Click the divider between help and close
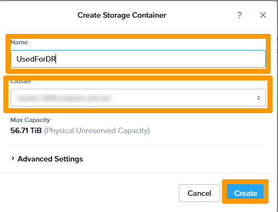This screenshot has width=278, height=212. pos(251,15)
